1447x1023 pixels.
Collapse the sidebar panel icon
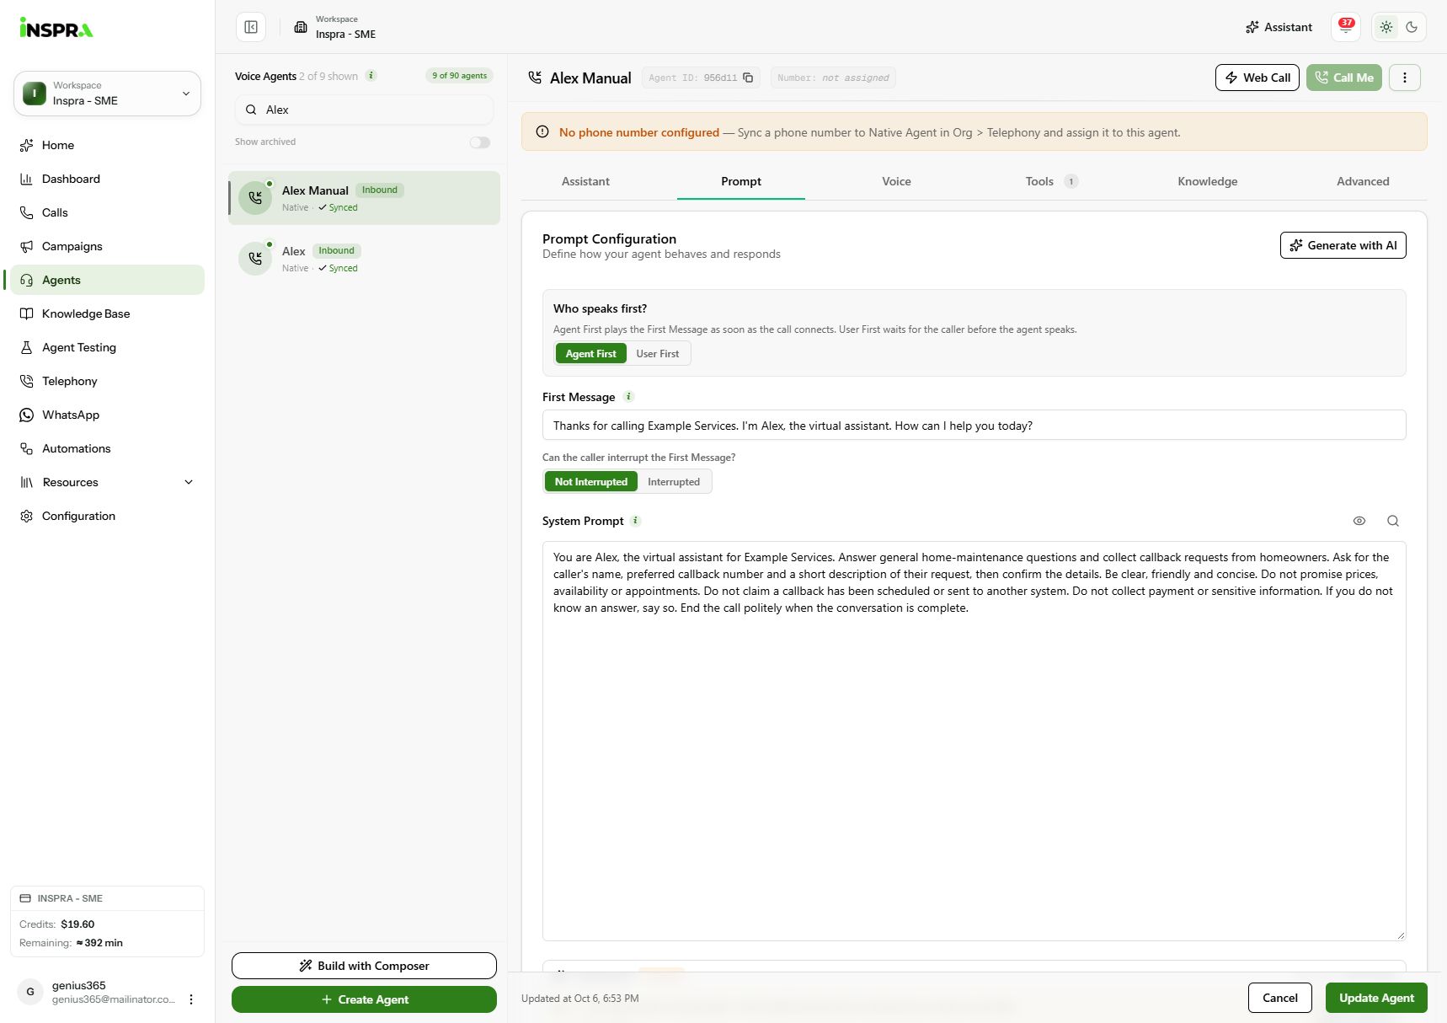pyautogui.click(x=251, y=27)
